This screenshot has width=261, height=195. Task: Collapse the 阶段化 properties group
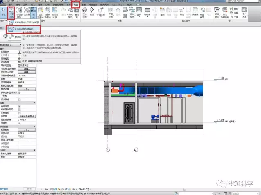point(34,150)
